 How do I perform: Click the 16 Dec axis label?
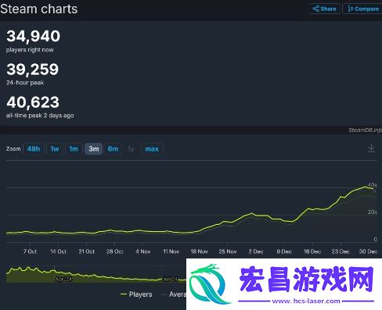pyautogui.click(x=312, y=251)
